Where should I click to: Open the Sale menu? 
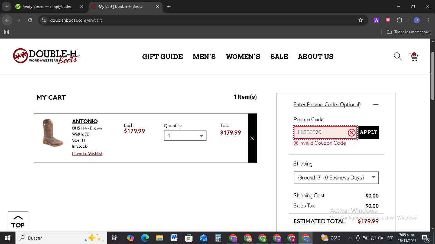pos(279,57)
